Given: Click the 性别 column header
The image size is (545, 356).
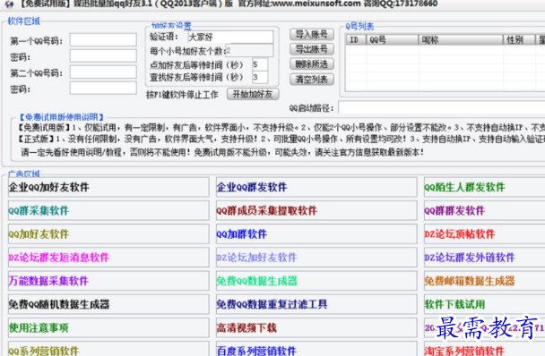Looking at the screenshot, I should pos(519,40).
